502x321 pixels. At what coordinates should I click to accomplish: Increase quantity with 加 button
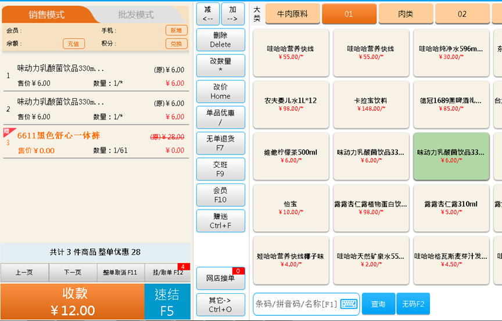tap(233, 14)
